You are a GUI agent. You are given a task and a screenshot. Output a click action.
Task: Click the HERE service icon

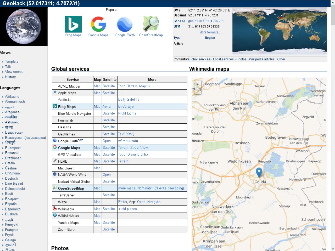tap(55, 161)
